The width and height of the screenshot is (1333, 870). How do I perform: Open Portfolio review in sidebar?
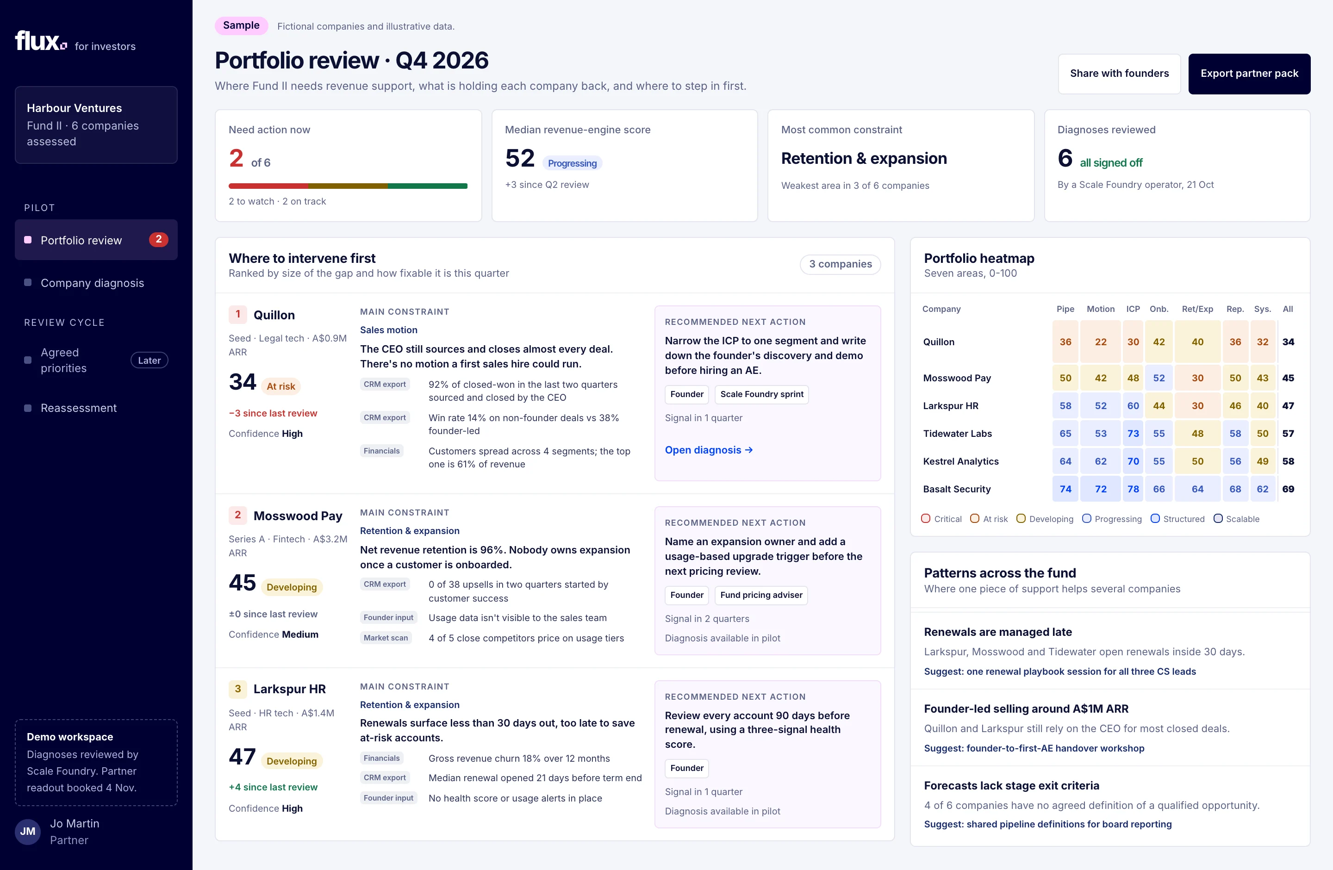pos(96,240)
